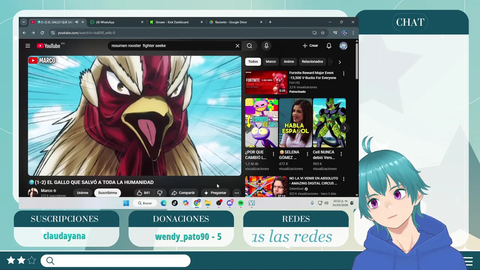This screenshot has width=480, height=270.
Task: Clear the YouTube search box text
Action: click(x=237, y=46)
